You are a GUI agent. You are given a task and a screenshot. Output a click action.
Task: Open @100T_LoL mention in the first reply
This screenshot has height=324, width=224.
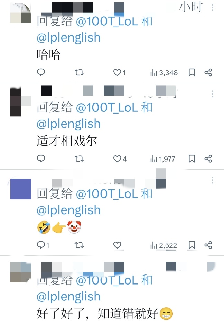tap(107, 21)
